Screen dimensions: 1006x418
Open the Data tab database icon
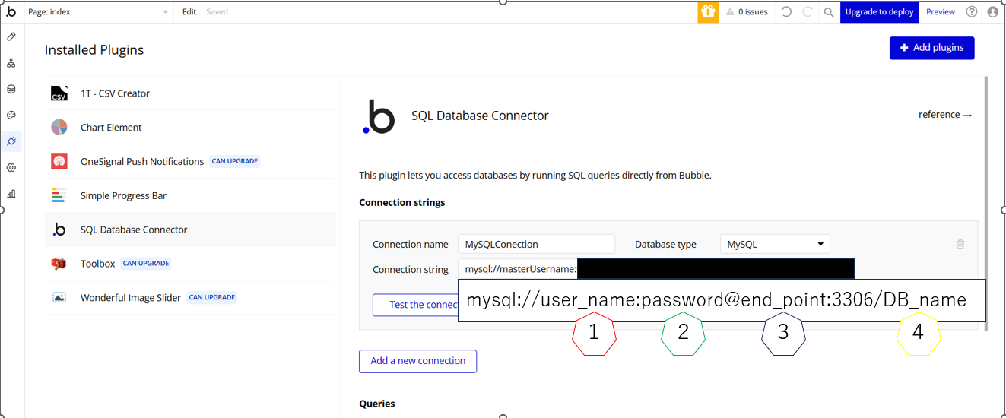[x=11, y=89]
